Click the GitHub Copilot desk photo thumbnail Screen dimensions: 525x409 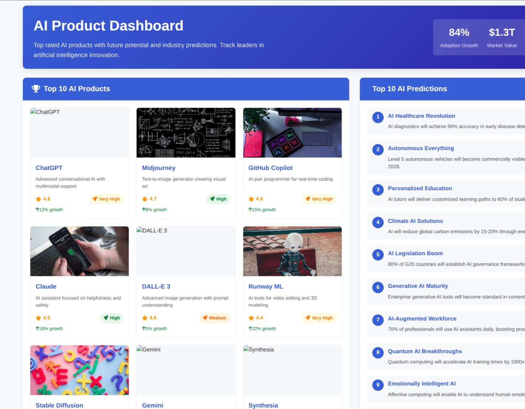[x=293, y=133]
